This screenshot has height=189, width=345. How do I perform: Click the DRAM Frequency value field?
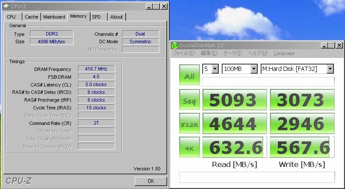(x=96, y=69)
